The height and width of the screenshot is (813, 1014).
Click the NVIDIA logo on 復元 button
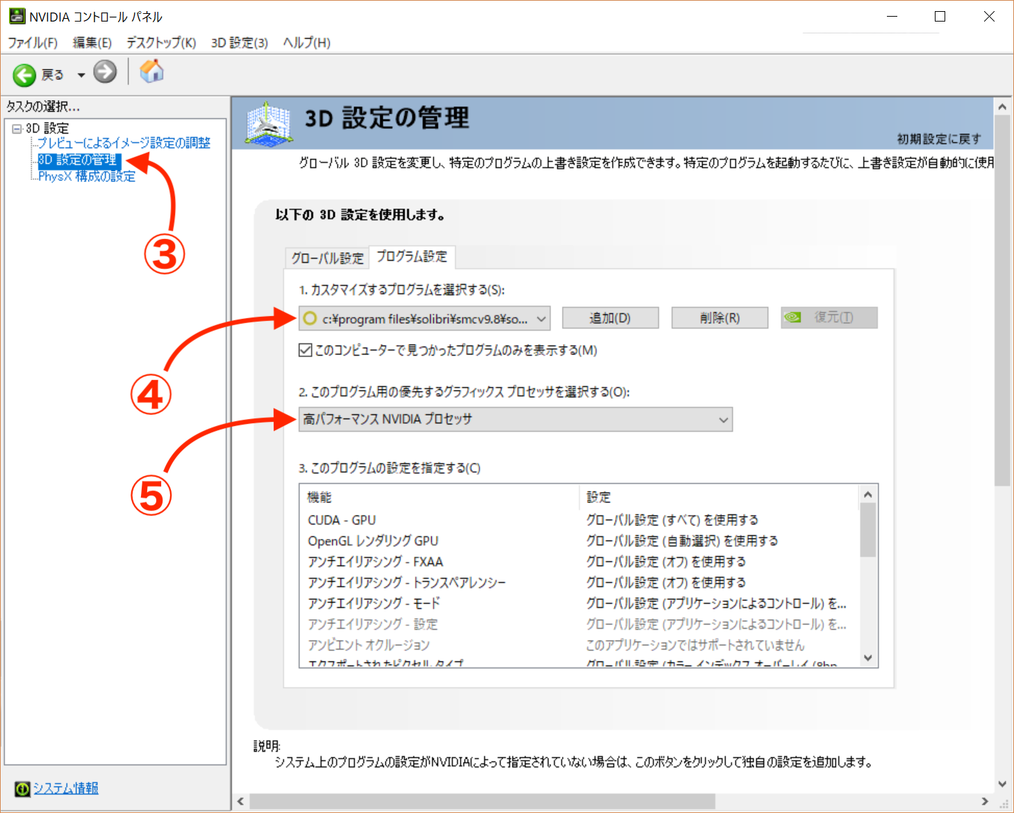[793, 317]
